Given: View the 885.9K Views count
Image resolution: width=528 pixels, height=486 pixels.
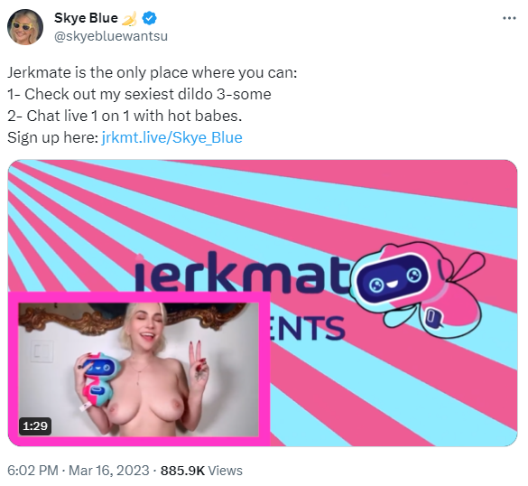Looking at the screenshot, I should pyautogui.click(x=201, y=471).
